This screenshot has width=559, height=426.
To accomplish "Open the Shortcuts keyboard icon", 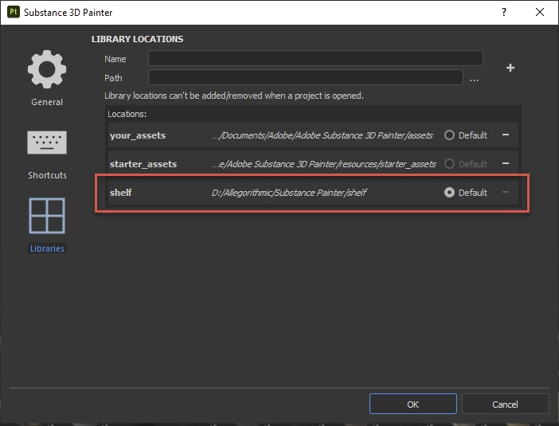I will pyautogui.click(x=47, y=143).
